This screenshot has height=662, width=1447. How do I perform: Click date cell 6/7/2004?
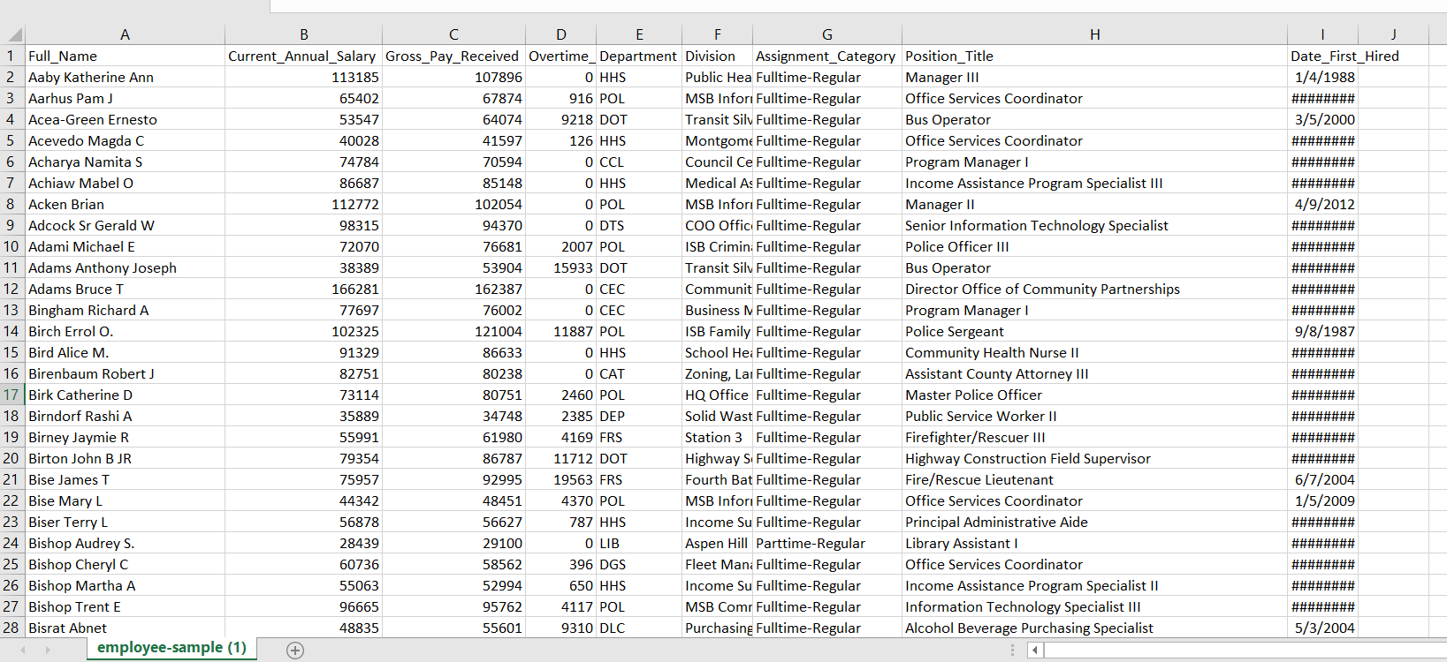pos(1322,479)
